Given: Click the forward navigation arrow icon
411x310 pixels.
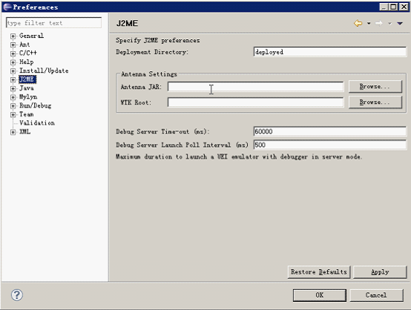Looking at the screenshot, I should 379,23.
